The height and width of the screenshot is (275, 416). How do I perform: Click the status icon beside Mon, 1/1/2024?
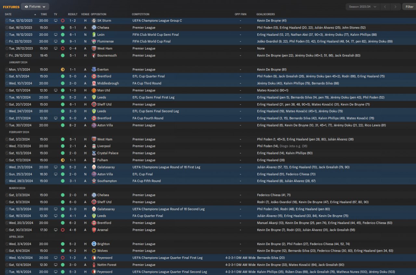(x=7, y=70)
